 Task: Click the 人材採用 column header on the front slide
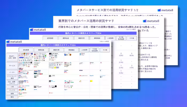point(84,50)
